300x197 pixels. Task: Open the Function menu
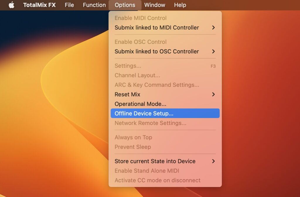pyautogui.click(x=94, y=5)
